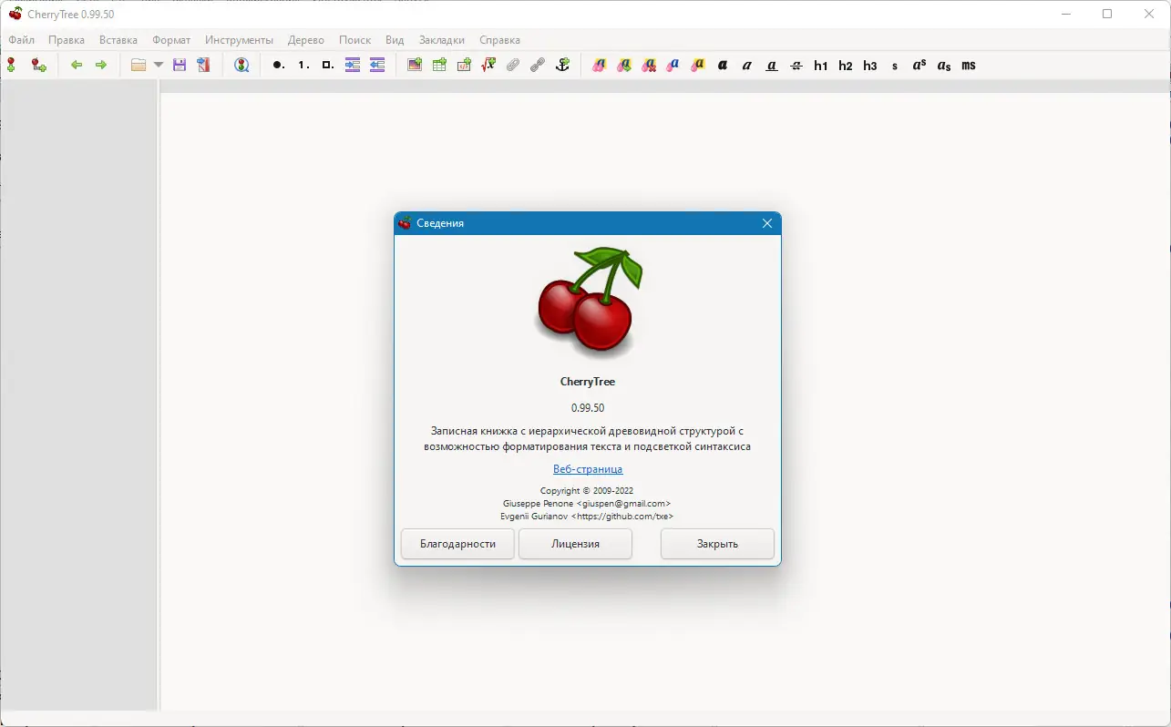The height and width of the screenshot is (727, 1171).
Task: Add a subnode with the toolbar icon
Action: pyautogui.click(x=38, y=65)
